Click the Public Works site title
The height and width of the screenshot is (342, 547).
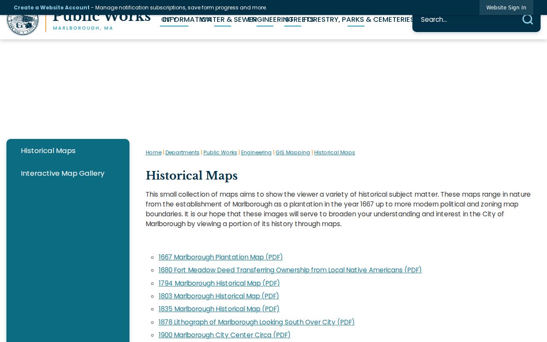tap(102, 18)
